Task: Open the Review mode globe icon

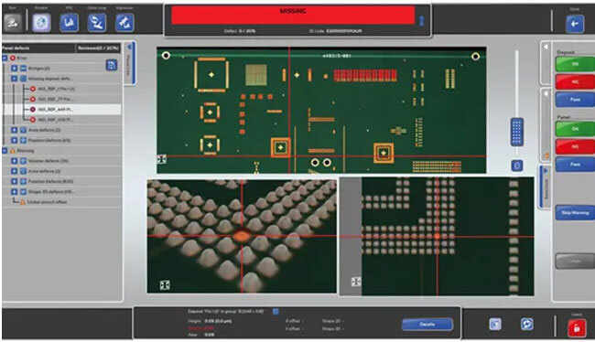Action: (x=41, y=23)
